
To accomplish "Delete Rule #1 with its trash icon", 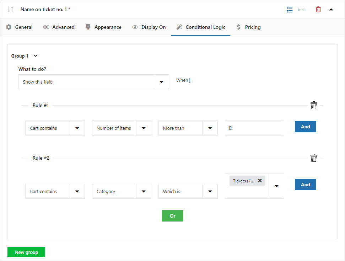I will coord(313,105).
